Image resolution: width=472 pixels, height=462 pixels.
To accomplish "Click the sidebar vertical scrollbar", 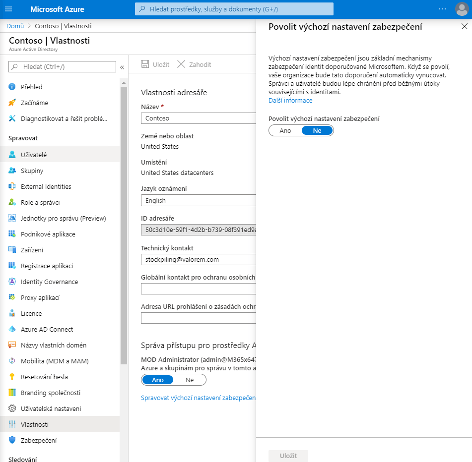I will 124,223.
